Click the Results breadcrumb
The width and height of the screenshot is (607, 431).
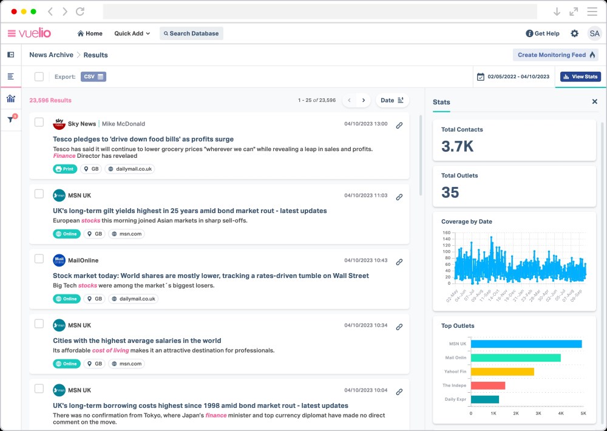click(x=96, y=55)
